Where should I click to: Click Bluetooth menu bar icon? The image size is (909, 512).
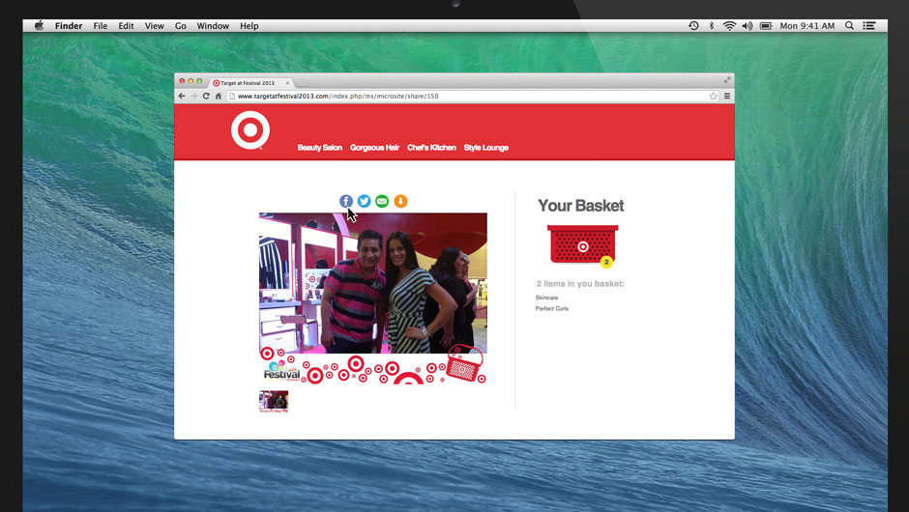point(712,25)
